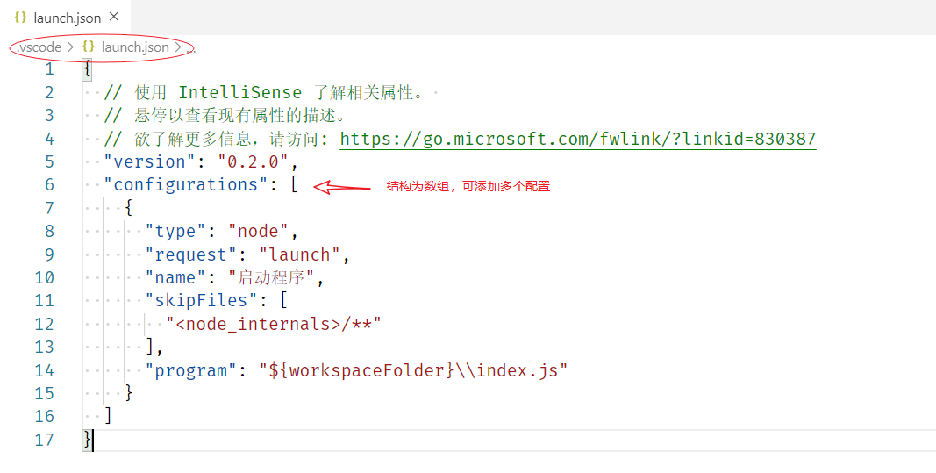Open the go.microsoft.com fwlink URL
The height and width of the screenshot is (473, 936).
click(578, 140)
